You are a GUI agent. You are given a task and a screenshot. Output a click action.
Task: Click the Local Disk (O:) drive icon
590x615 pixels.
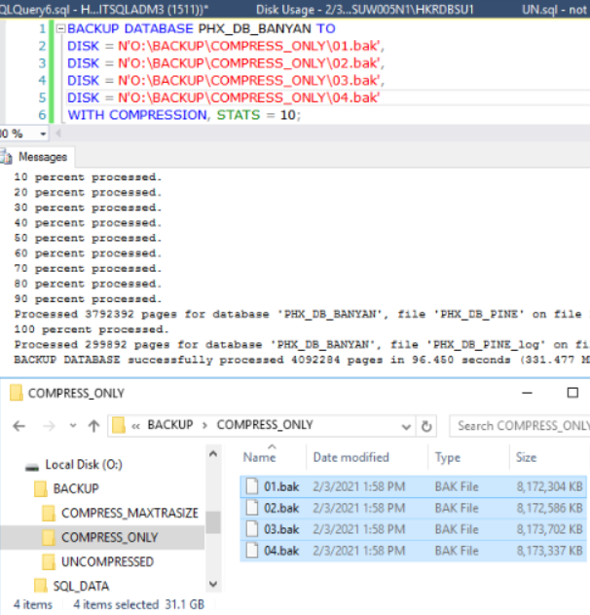[32, 467]
